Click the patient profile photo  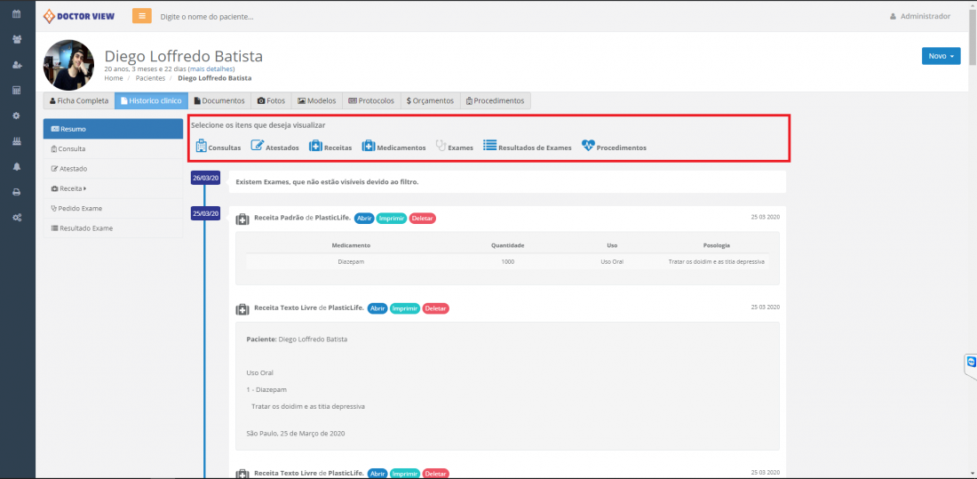tap(69, 65)
